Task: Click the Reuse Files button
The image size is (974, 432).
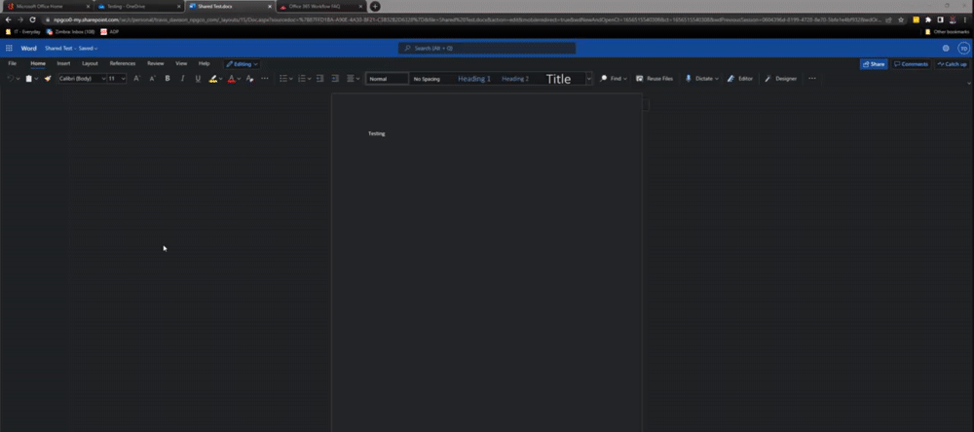Action: pyautogui.click(x=655, y=79)
